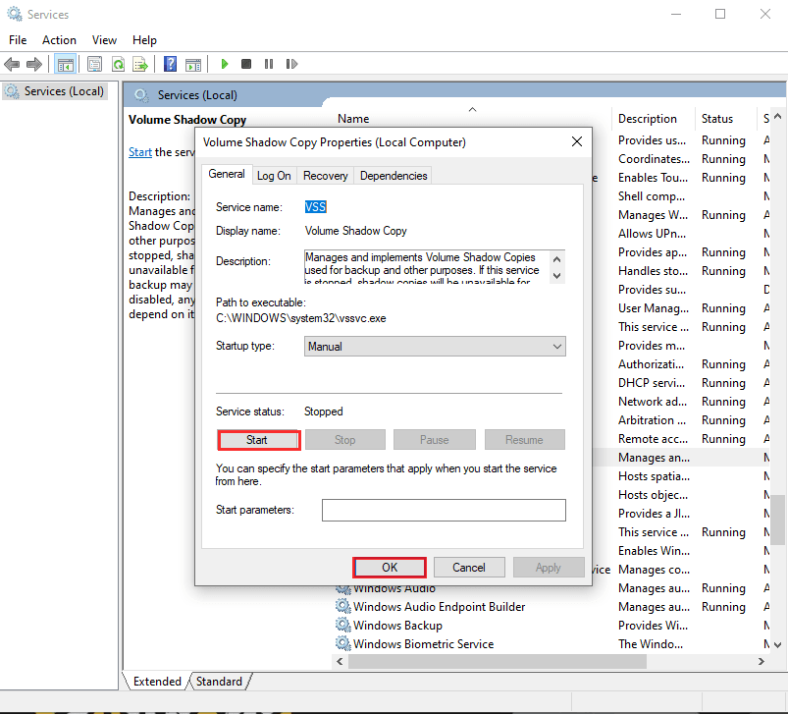Open the Action menu
This screenshot has width=788, height=714.
[x=59, y=40]
